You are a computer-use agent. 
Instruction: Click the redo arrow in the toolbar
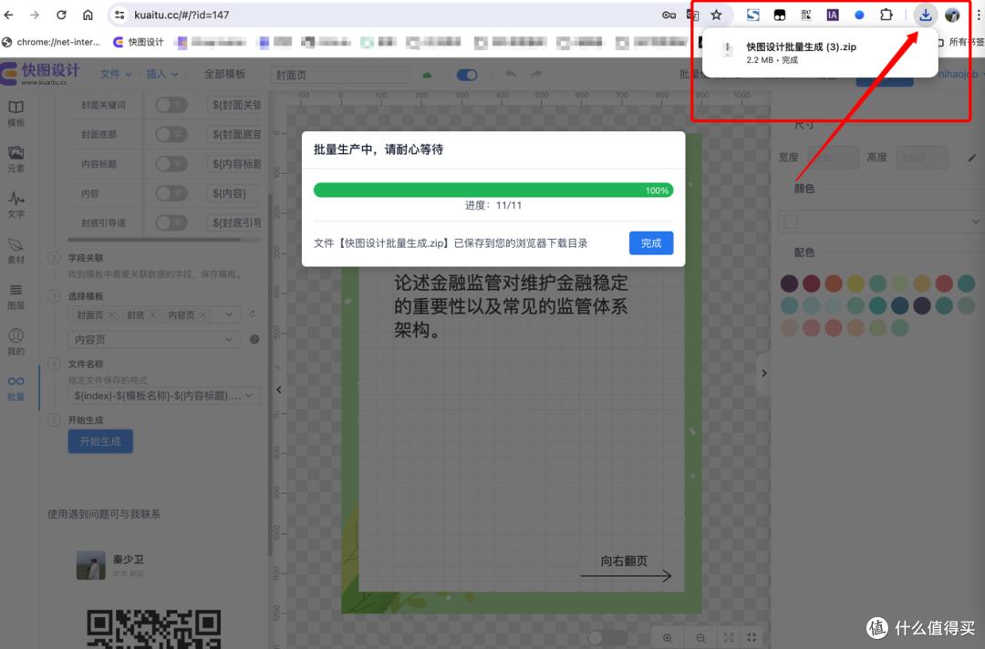[536, 74]
